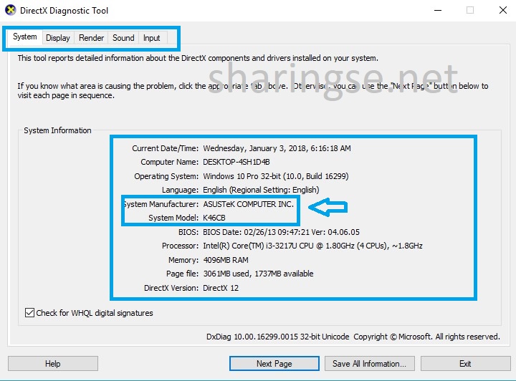Switch to the System tab

point(25,37)
